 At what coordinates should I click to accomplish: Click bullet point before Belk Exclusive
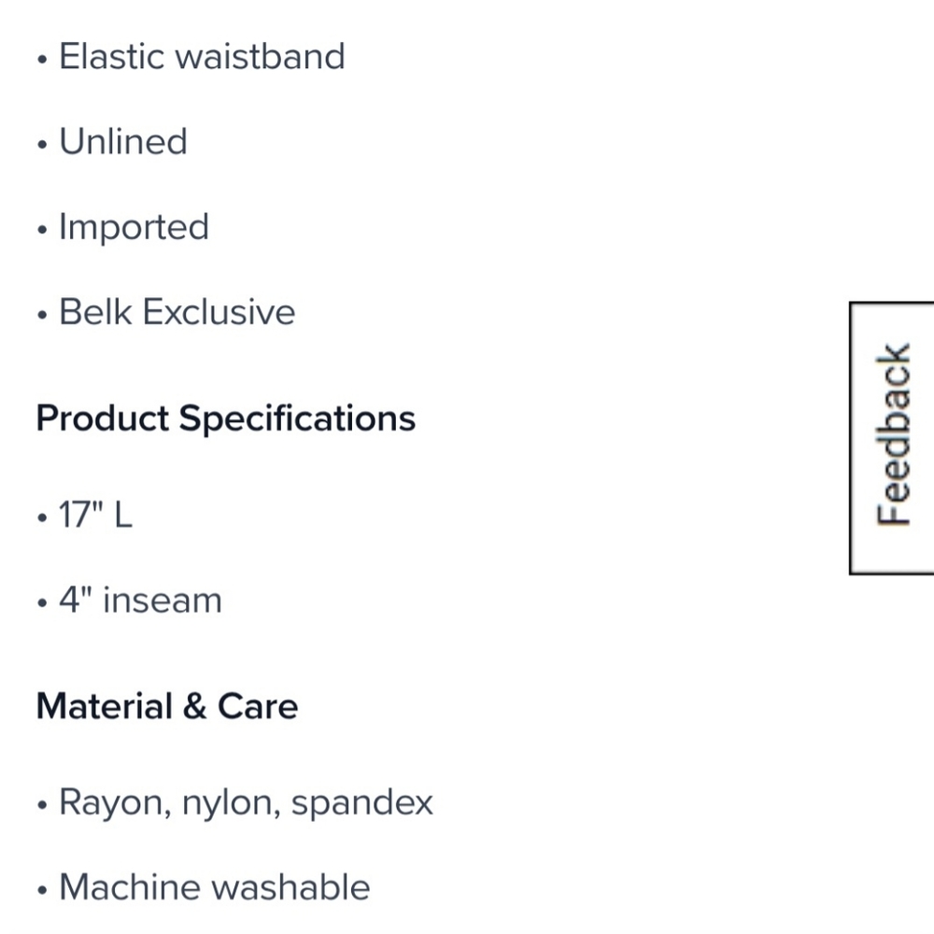pos(42,315)
